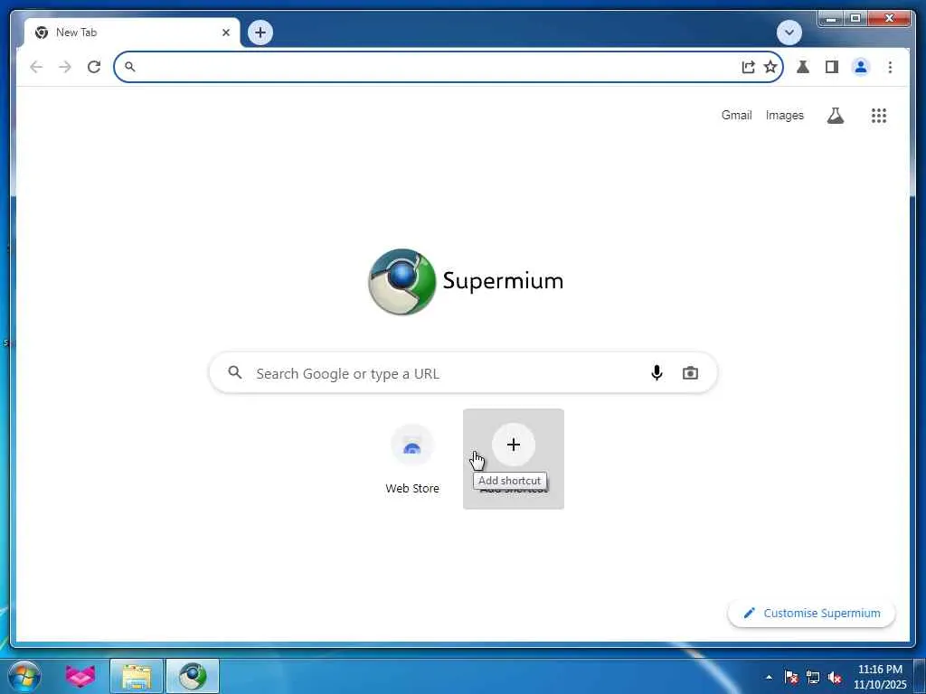This screenshot has width=926, height=694.
Task: Show hidden tray icons arrow
Action: coord(769,677)
